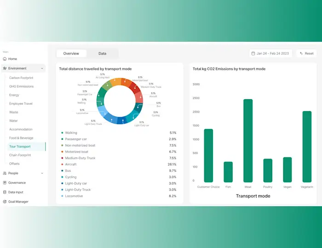322x248 pixels.
Task: Open Chain Footprint page
Action: [x=20, y=155]
